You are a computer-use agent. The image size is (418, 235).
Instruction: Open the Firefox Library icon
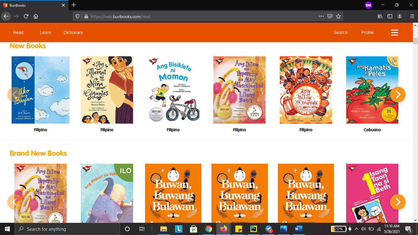point(380,16)
